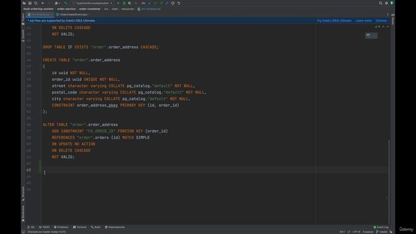This screenshot has width=416, height=234.
Task: Click the order-container breadcrumb
Action: 90,9
